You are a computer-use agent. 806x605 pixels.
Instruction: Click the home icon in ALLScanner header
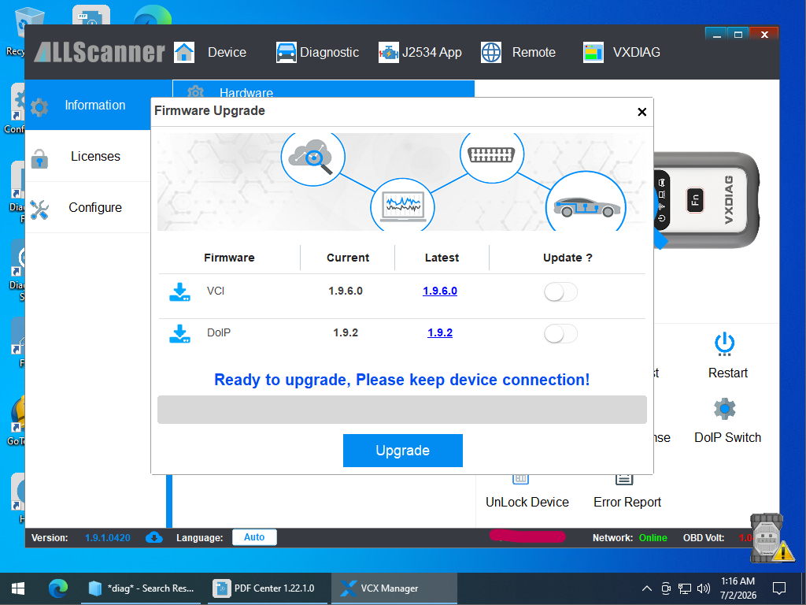(x=184, y=53)
